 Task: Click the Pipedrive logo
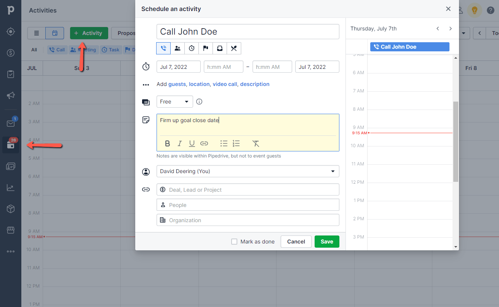[11, 10]
